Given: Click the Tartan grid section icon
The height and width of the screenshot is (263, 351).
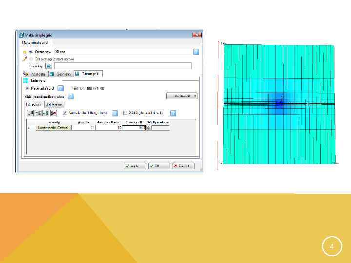Looking at the screenshot, I should [x=26, y=80].
